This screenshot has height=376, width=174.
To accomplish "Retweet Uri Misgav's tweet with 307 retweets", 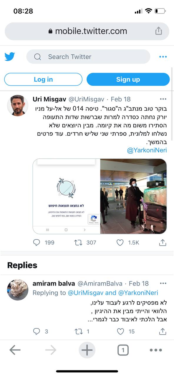I will click(78, 242).
